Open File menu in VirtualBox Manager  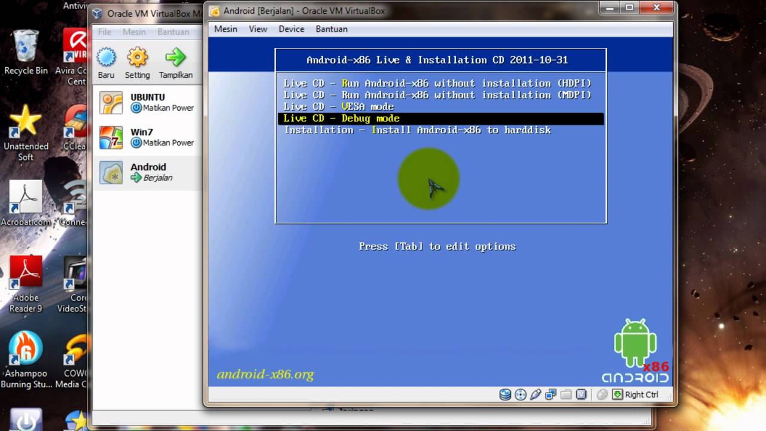click(x=105, y=32)
